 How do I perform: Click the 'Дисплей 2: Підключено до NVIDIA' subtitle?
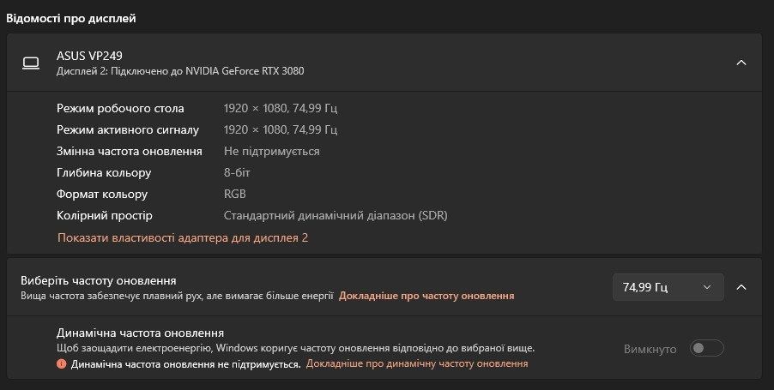pyautogui.click(x=180, y=71)
